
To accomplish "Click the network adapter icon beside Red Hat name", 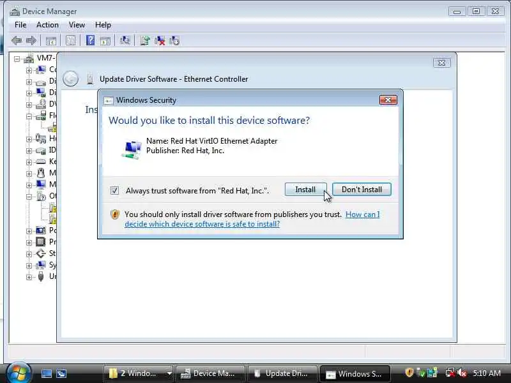I will (x=132, y=149).
